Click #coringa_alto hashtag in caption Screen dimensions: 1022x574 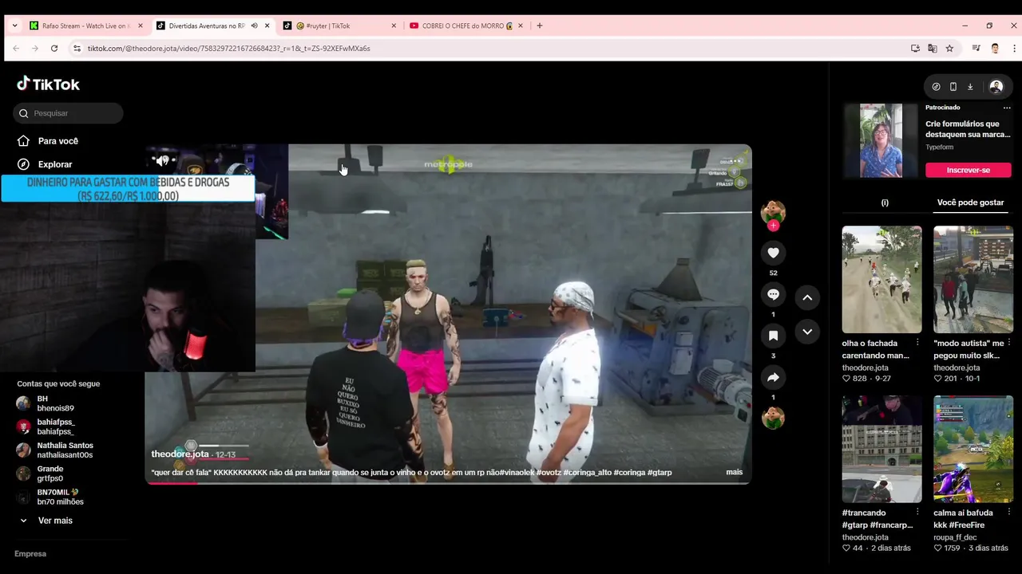[587, 472]
